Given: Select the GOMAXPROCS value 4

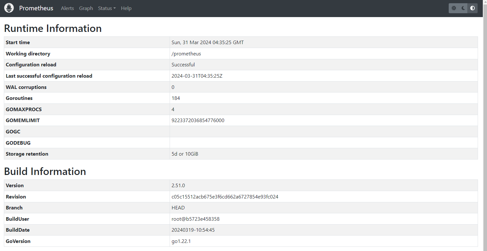Looking at the screenshot, I should click(173, 110).
